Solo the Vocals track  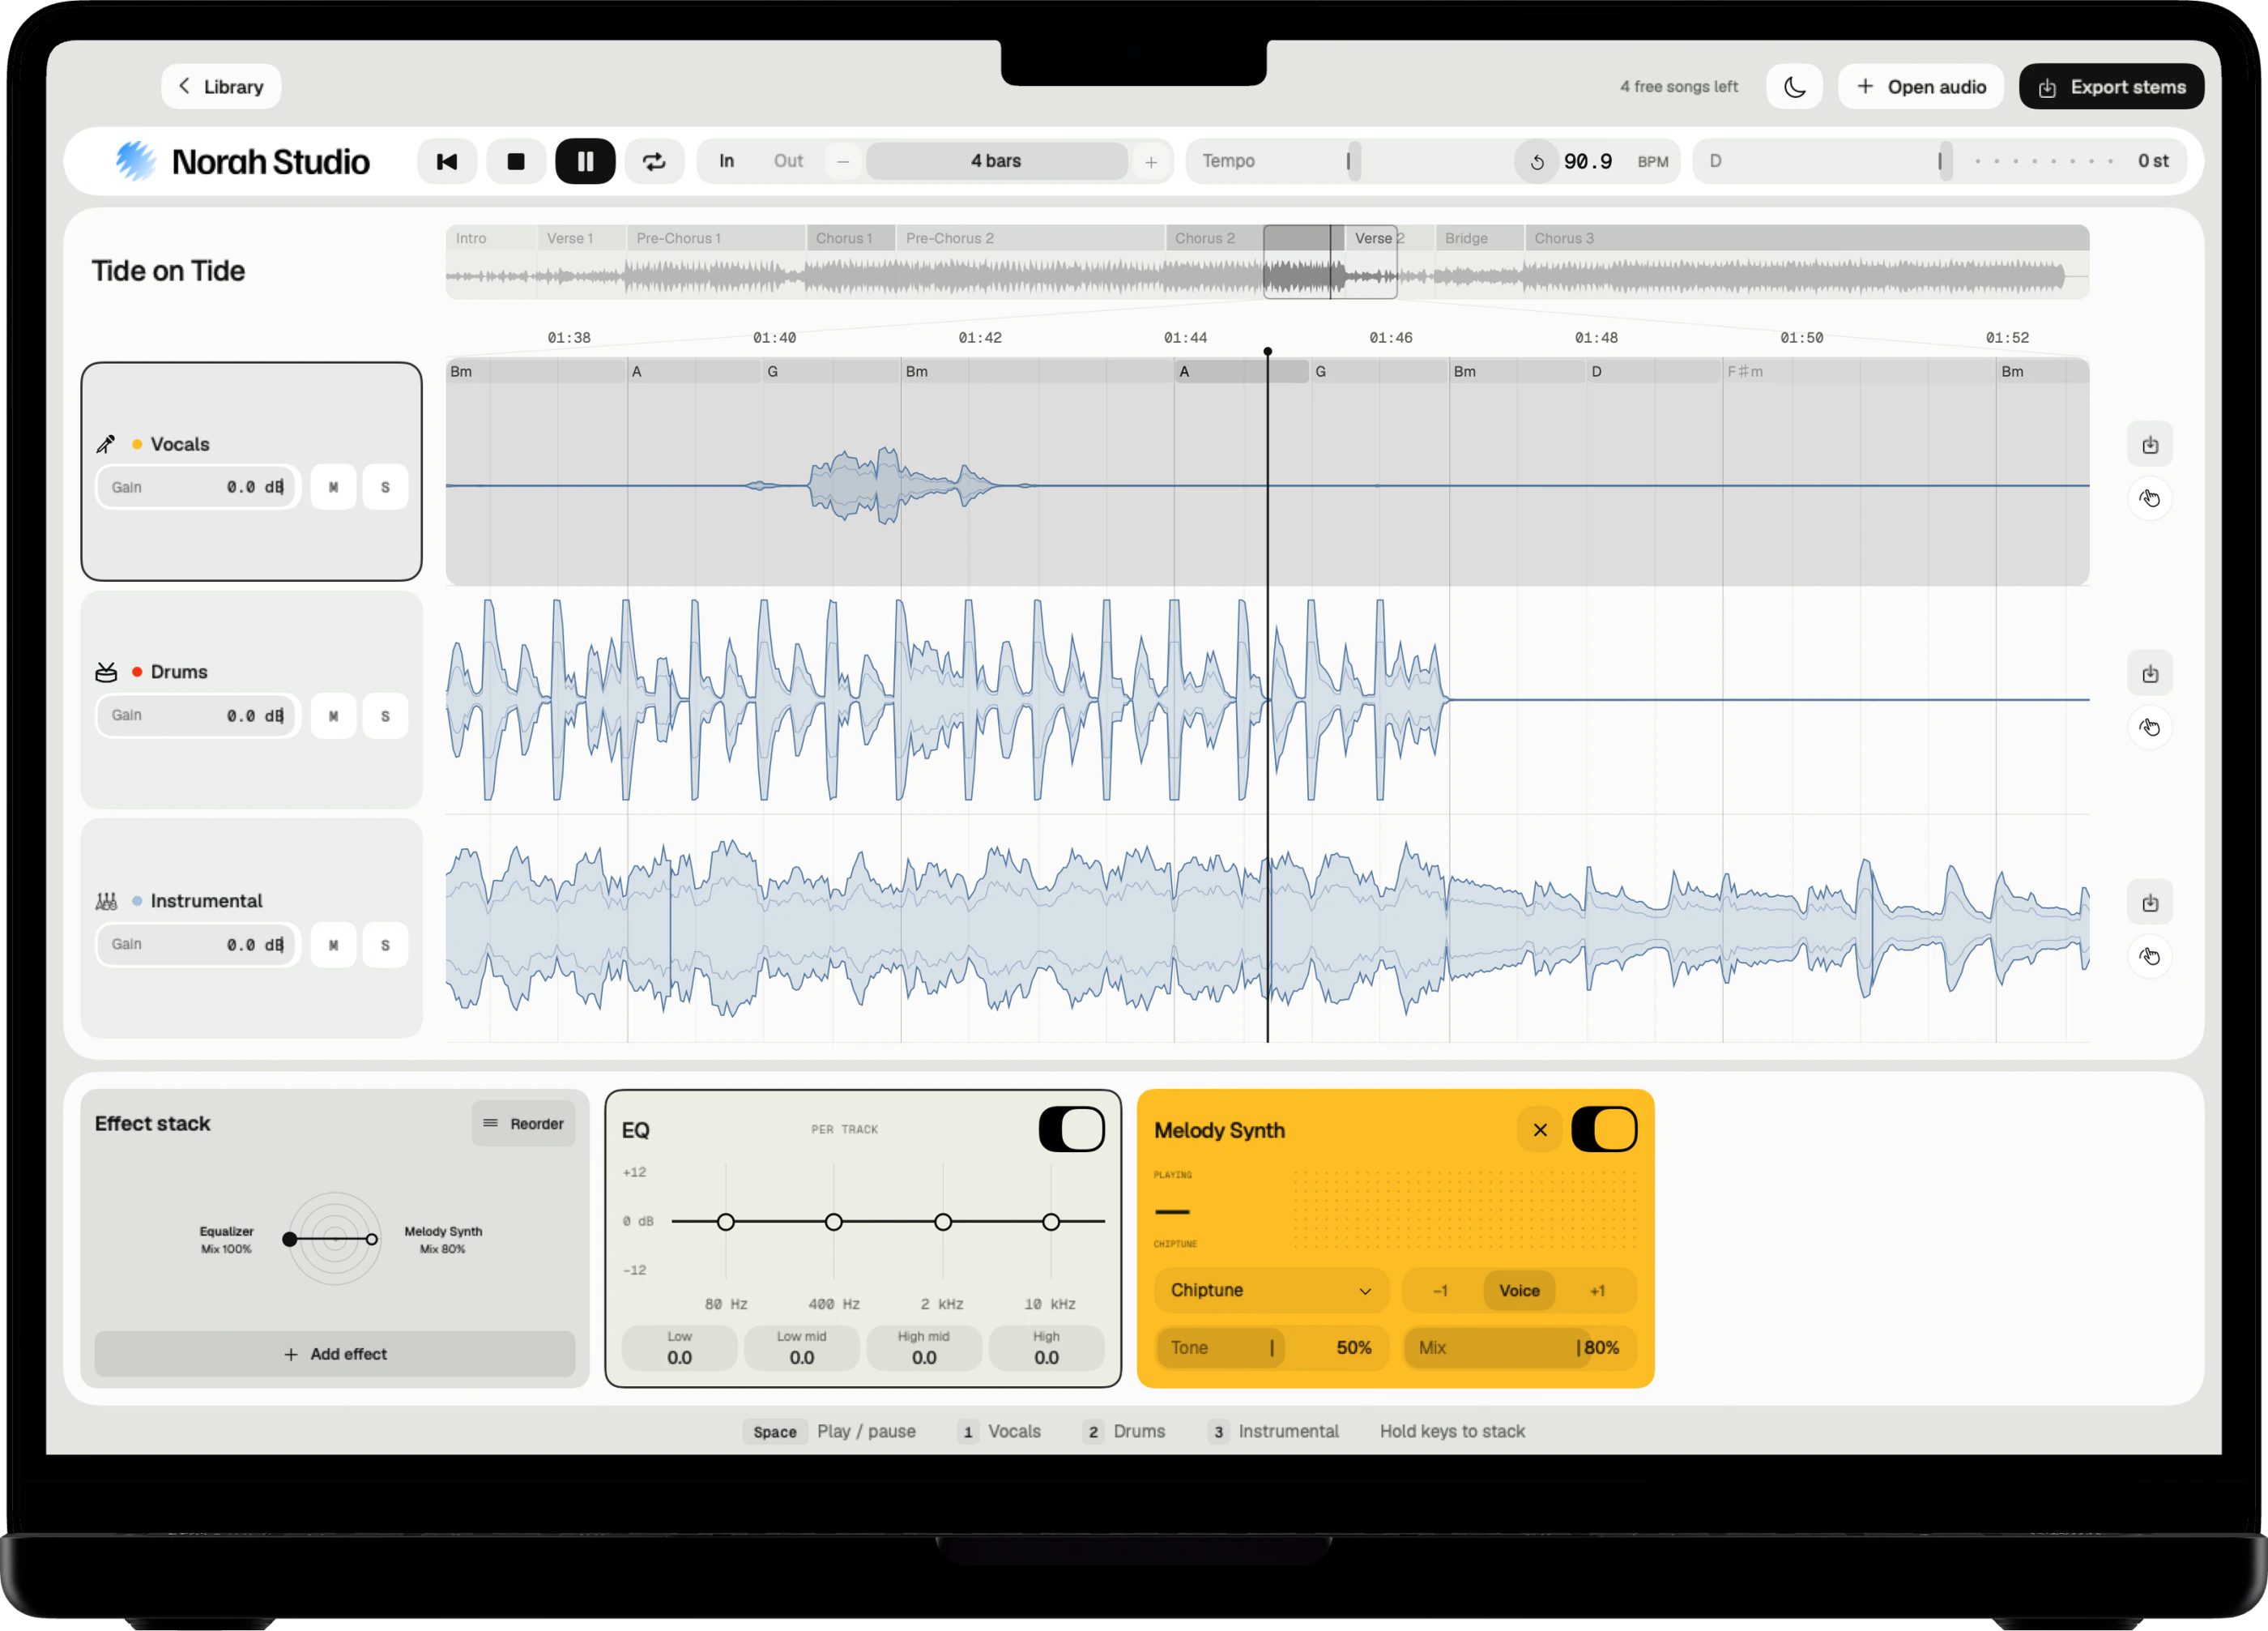pos(385,487)
